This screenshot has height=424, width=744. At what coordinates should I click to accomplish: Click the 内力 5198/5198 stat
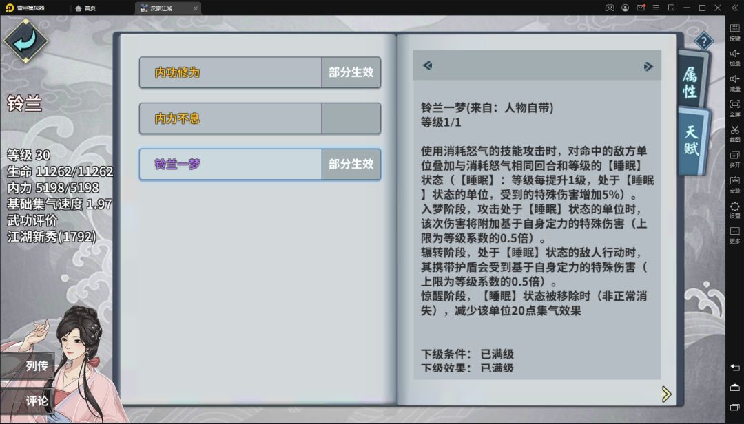(x=53, y=187)
